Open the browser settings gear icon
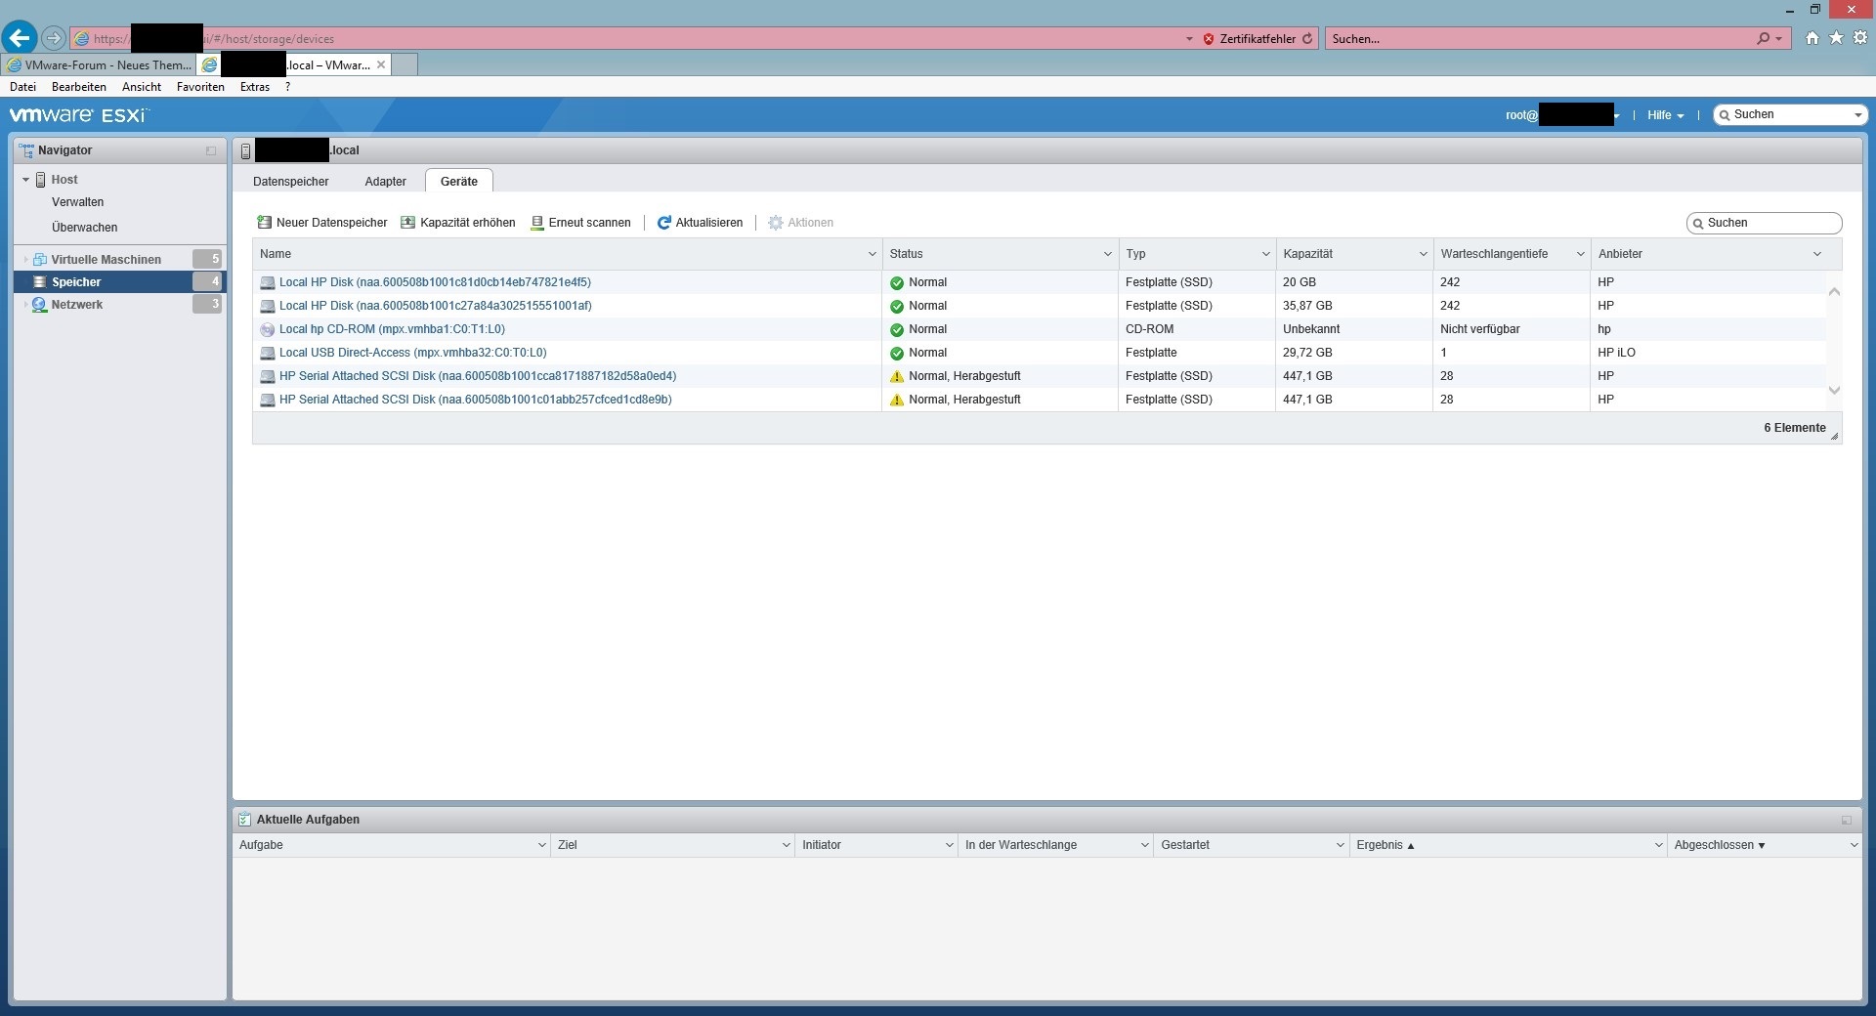Viewport: 1876px width, 1016px height. (1861, 38)
